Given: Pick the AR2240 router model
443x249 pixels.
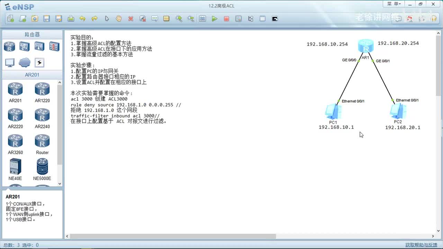Looking at the screenshot, I should [x=42, y=118].
